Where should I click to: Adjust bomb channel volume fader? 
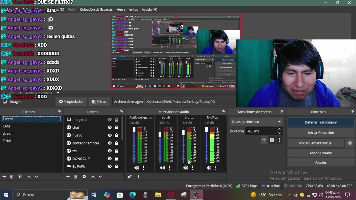pos(160,135)
